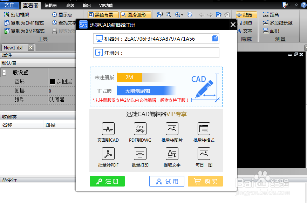The width and height of the screenshot is (307, 203).
Task: Click the 批量转图片 VIP icon
Action: click(172, 129)
